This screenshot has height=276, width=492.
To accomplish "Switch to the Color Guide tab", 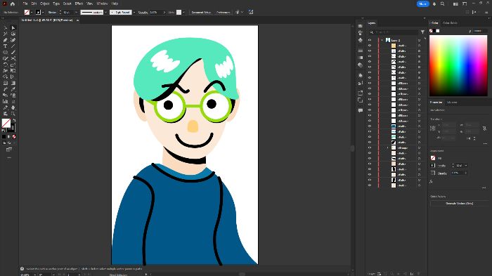I will coord(450,23).
